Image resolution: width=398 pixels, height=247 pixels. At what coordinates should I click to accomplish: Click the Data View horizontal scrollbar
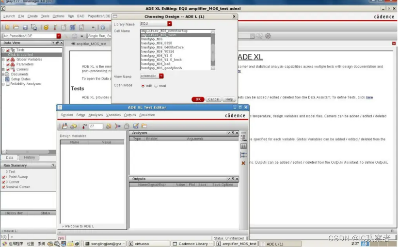pyautogui.click(x=28, y=152)
